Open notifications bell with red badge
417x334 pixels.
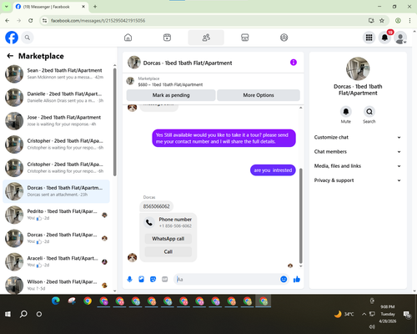[x=384, y=38]
